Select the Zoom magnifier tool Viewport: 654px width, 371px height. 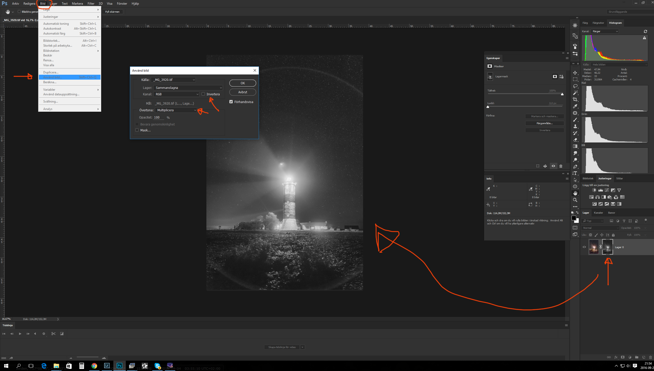coord(575,200)
